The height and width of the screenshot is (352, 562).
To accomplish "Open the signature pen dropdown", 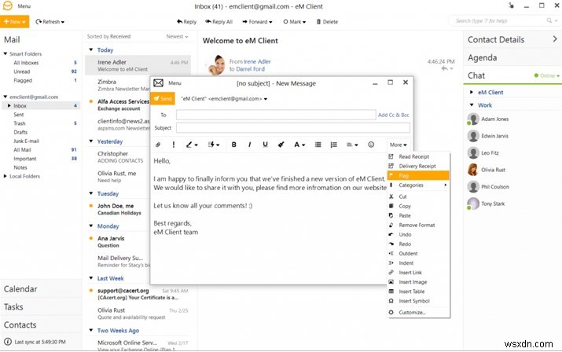I will pos(192,145).
